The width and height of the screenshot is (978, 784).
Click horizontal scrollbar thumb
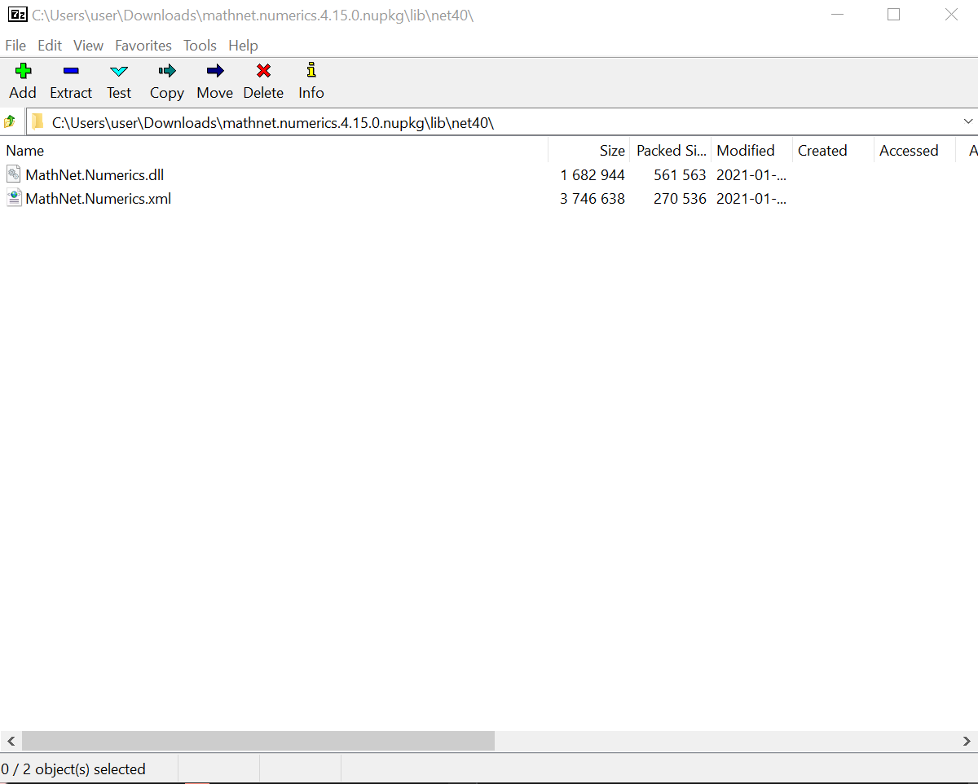coord(258,741)
